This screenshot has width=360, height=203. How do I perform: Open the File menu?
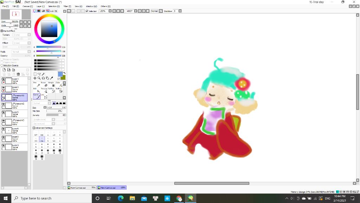pos(5,6)
